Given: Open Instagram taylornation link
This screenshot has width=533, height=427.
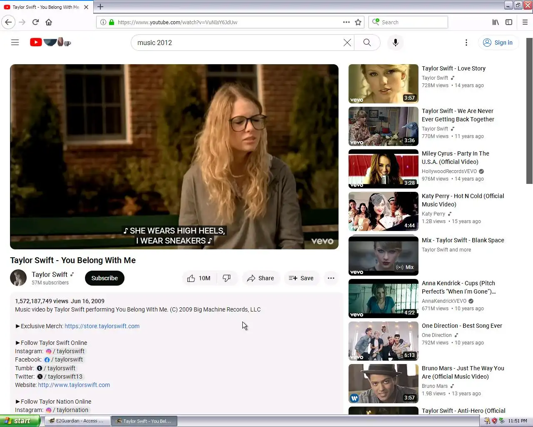Looking at the screenshot, I should (67, 410).
